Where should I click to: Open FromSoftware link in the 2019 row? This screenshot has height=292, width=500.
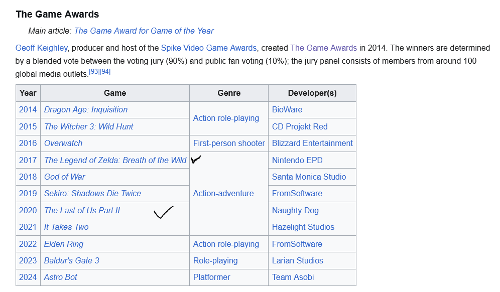click(x=297, y=193)
